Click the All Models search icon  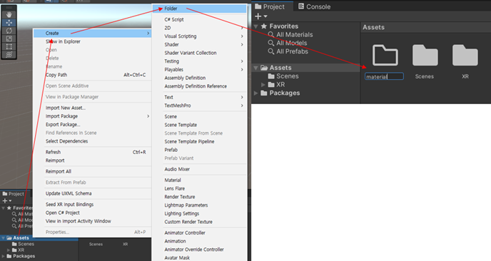click(271, 43)
